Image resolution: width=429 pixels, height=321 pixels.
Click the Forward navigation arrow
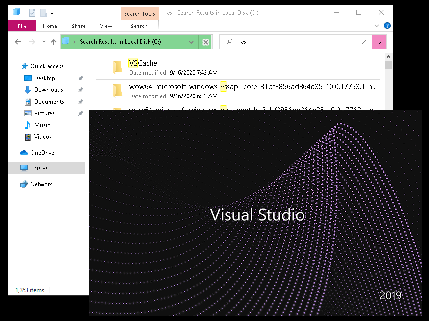click(x=32, y=42)
